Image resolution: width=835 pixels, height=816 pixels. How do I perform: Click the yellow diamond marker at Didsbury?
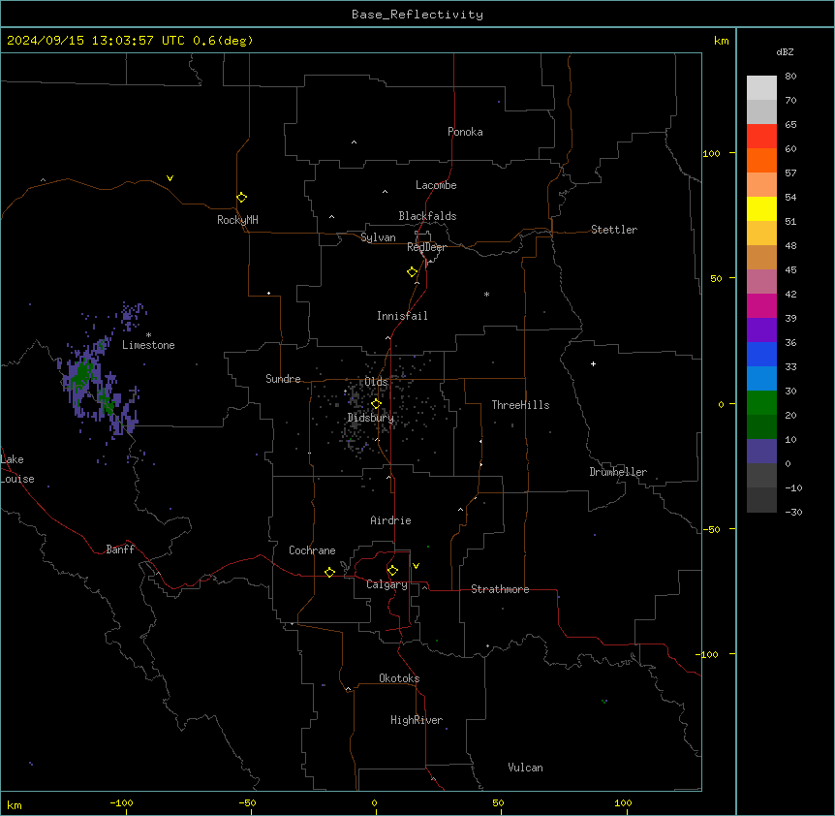pos(376,404)
